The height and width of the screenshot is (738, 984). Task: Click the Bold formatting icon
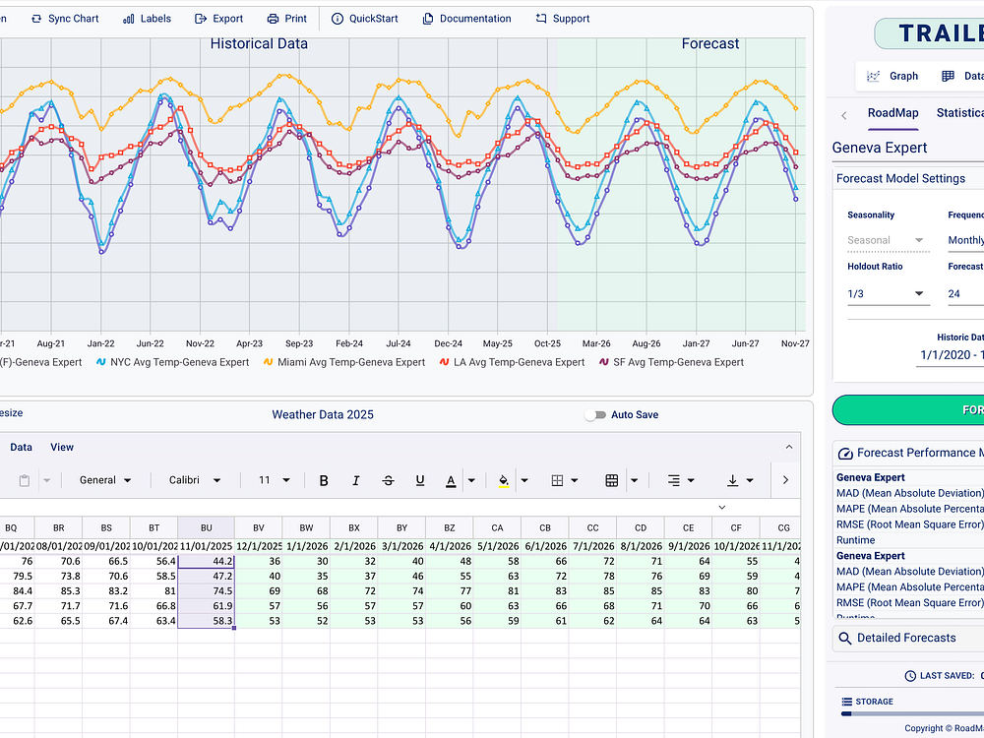click(324, 480)
